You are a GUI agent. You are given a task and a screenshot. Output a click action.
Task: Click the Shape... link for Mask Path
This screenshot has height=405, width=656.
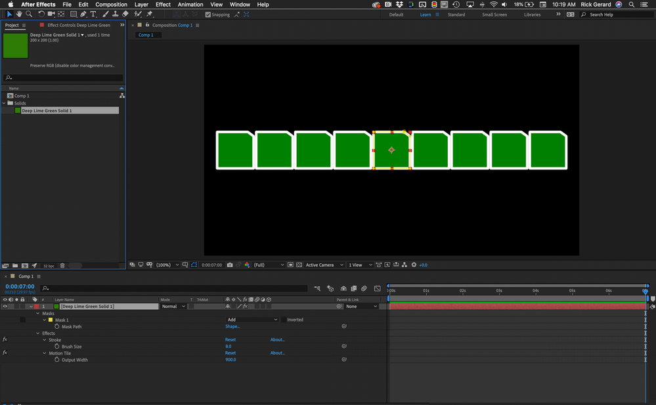pyautogui.click(x=232, y=326)
